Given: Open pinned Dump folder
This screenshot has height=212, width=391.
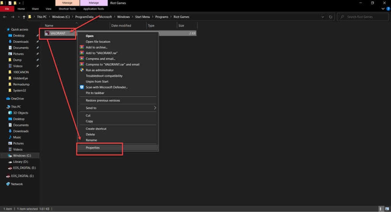Looking at the screenshot, I should click(17, 60).
